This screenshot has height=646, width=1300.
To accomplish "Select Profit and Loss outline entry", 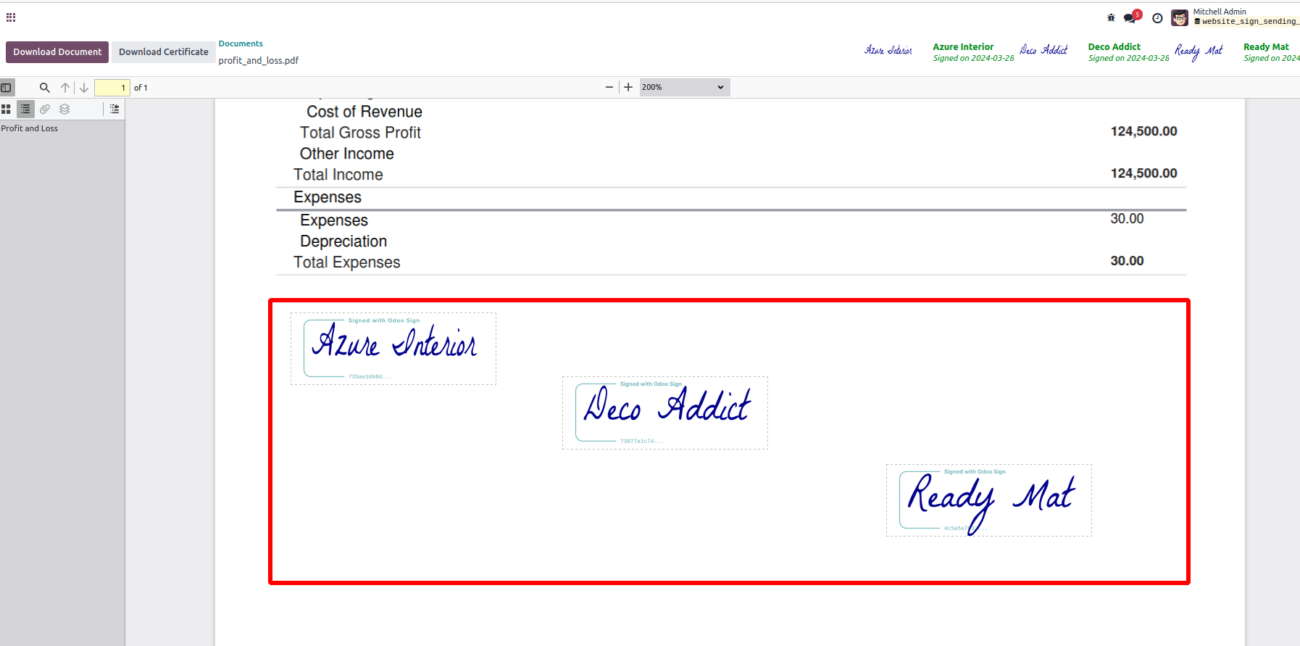I will (30, 128).
